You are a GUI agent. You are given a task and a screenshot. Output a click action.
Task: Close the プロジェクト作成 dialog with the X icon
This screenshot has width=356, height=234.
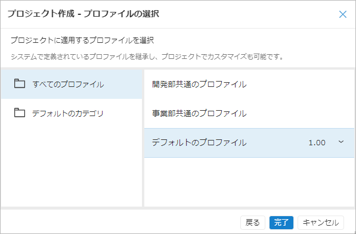point(343,14)
